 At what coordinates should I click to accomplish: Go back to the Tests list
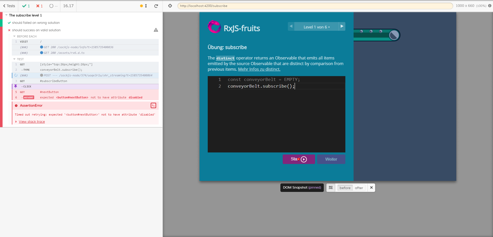[x=9, y=6]
